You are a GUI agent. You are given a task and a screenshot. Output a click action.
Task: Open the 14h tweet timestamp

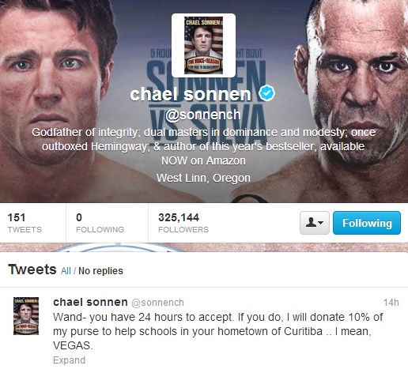(391, 303)
